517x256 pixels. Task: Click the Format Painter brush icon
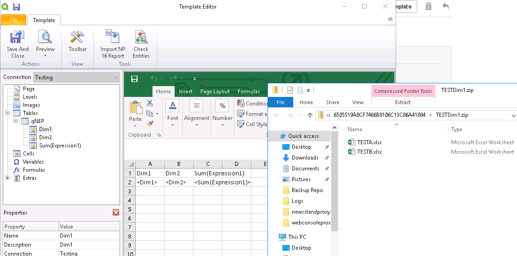pos(150,123)
